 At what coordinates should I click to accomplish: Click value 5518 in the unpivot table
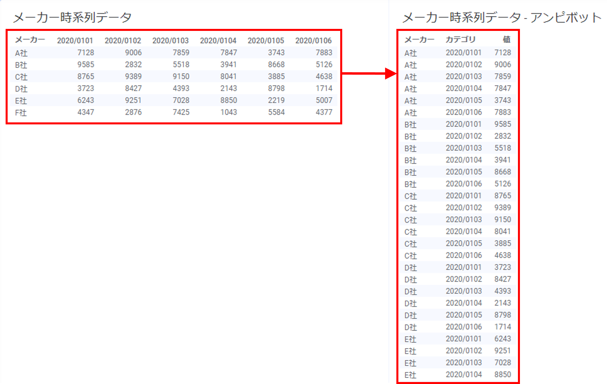(x=502, y=148)
